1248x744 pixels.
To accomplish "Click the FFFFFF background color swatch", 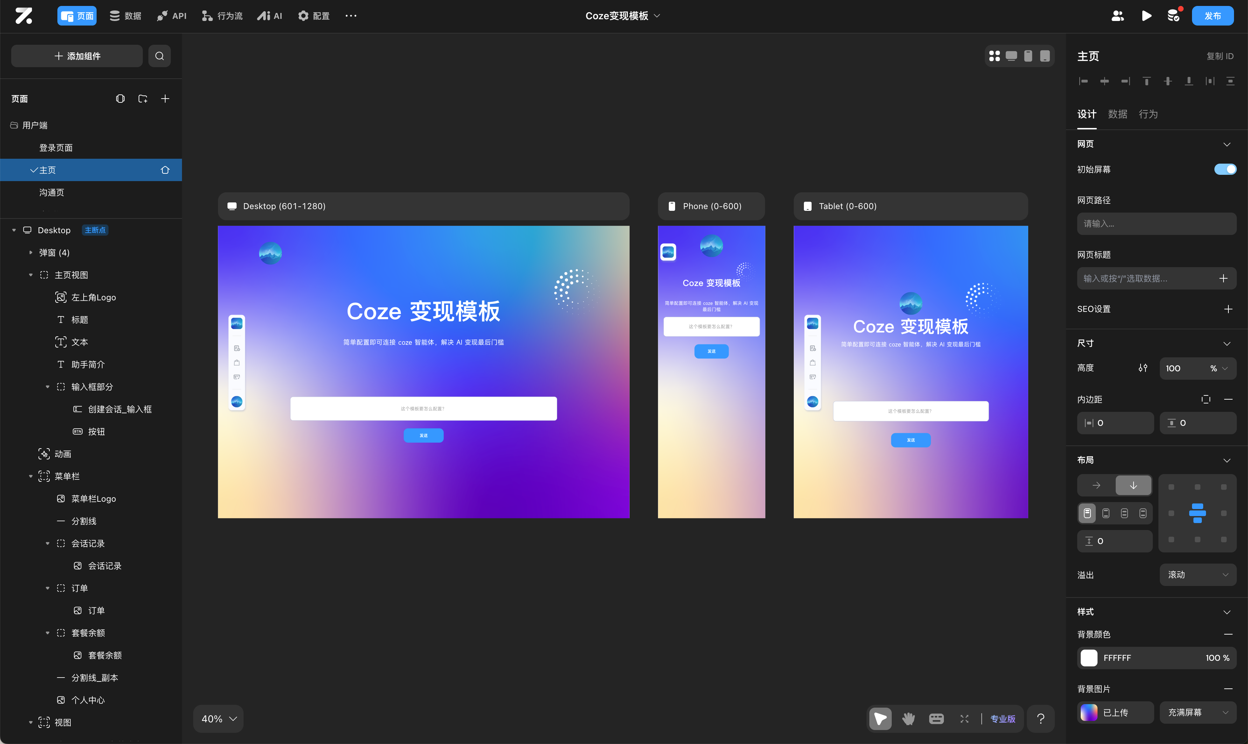I will coord(1089,658).
